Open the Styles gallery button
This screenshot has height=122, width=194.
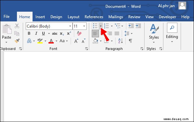(154, 33)
